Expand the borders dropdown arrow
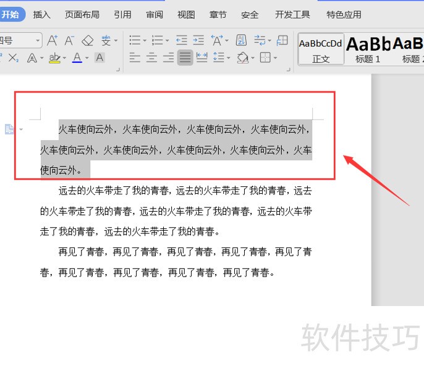The width and height of the screenshot is (424, 369). (275, 58)
